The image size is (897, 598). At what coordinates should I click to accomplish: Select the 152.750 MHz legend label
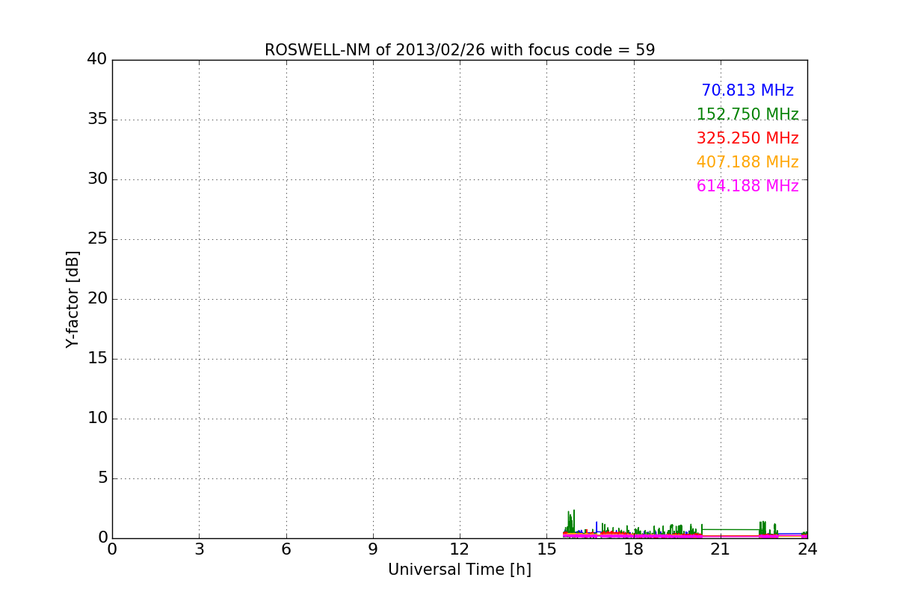tap(747, 114)
